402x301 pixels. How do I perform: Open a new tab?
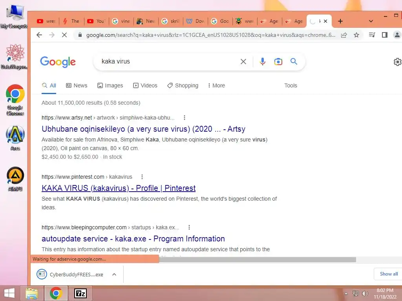pos(340,21)
